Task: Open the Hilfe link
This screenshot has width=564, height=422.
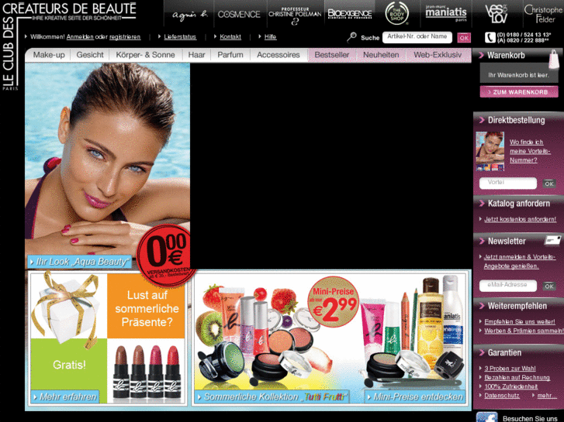Action: coord(271,36)
